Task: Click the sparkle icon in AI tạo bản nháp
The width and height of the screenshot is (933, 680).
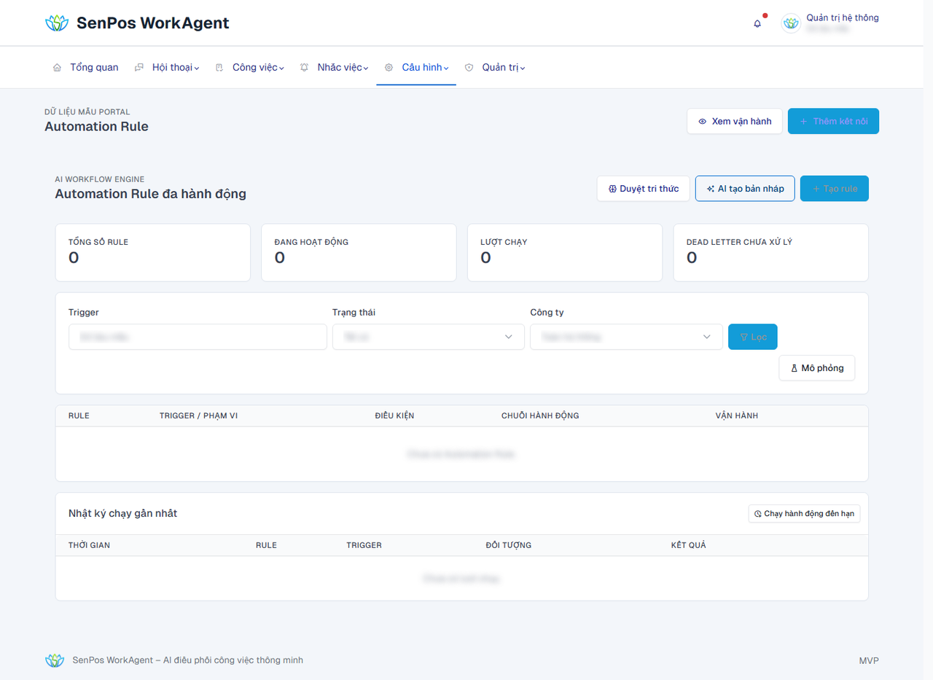Action: tap(711, 189)
